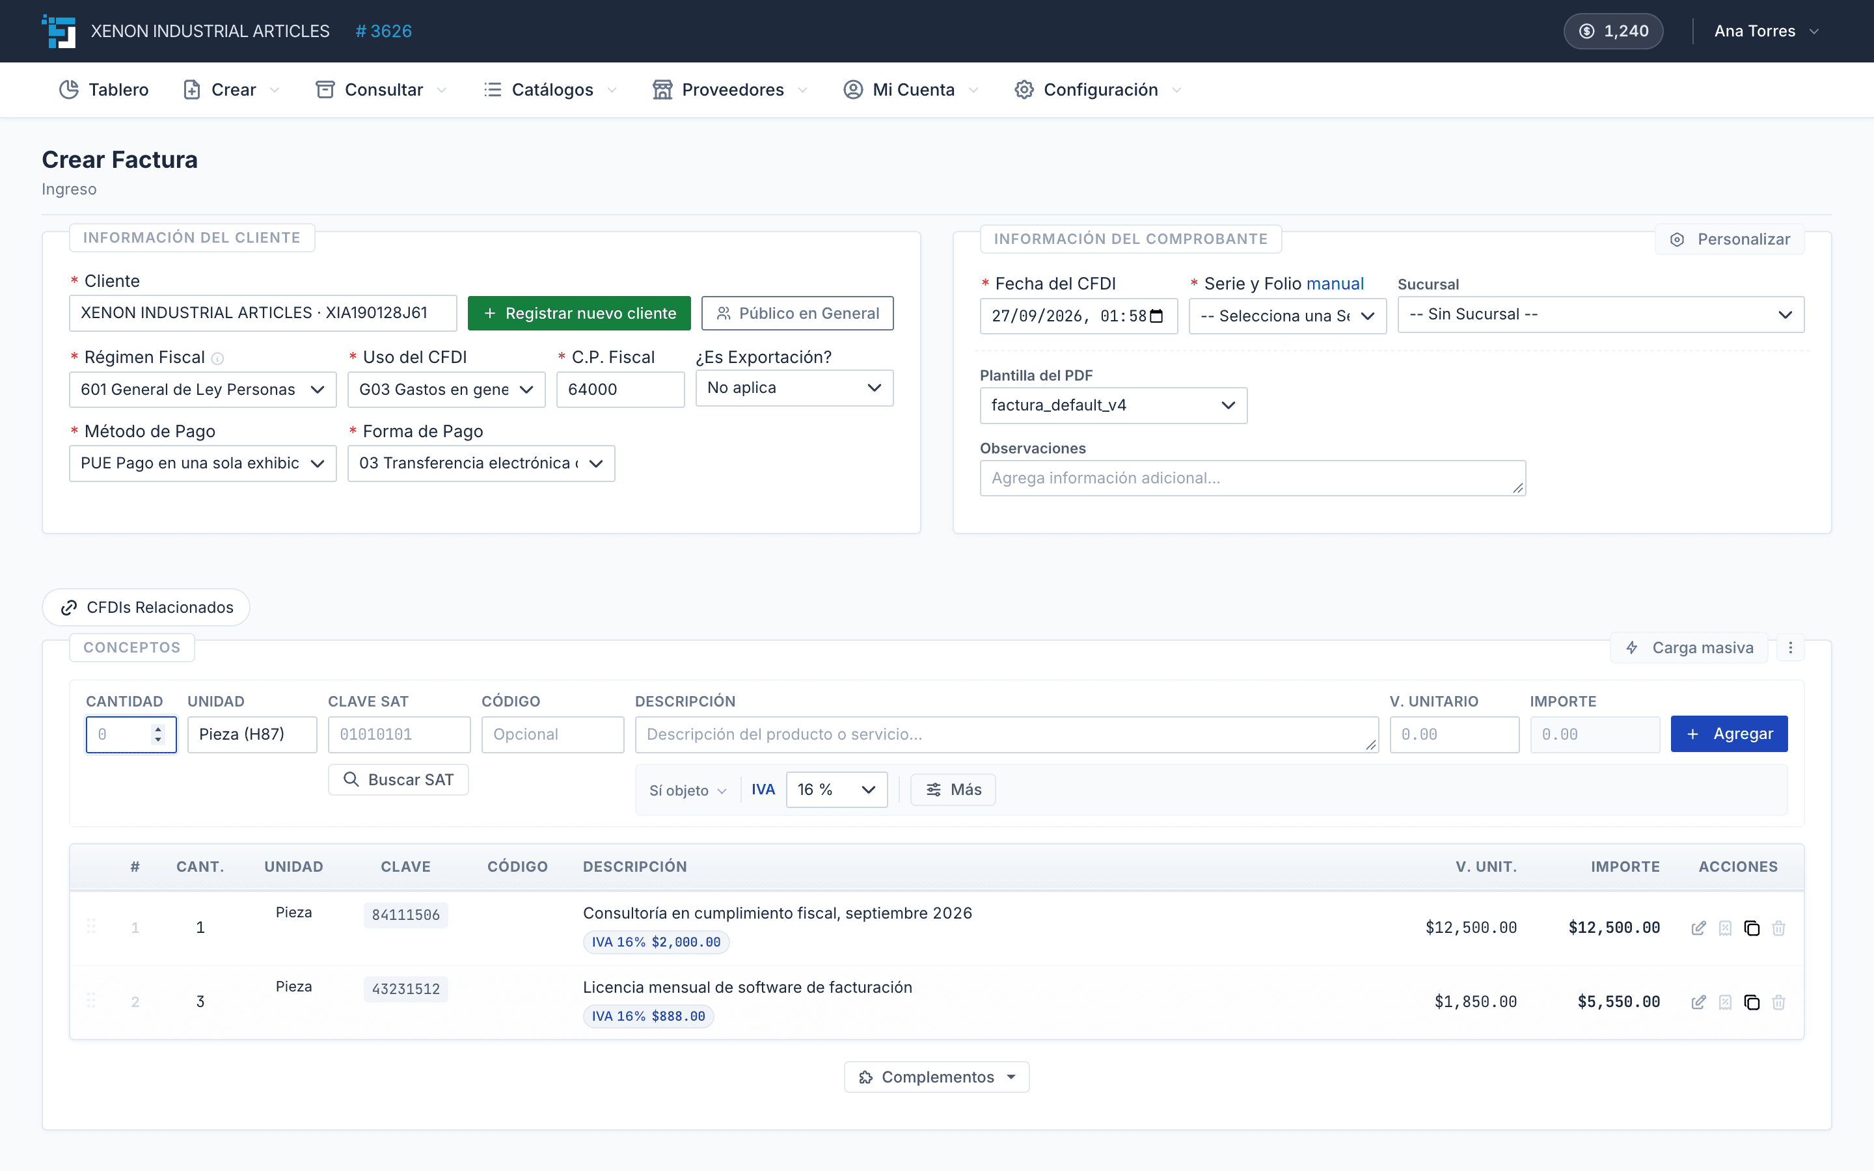Open the Consultar menu
Viewport: 1874px width, 1171px height.
tap(382, 90)
